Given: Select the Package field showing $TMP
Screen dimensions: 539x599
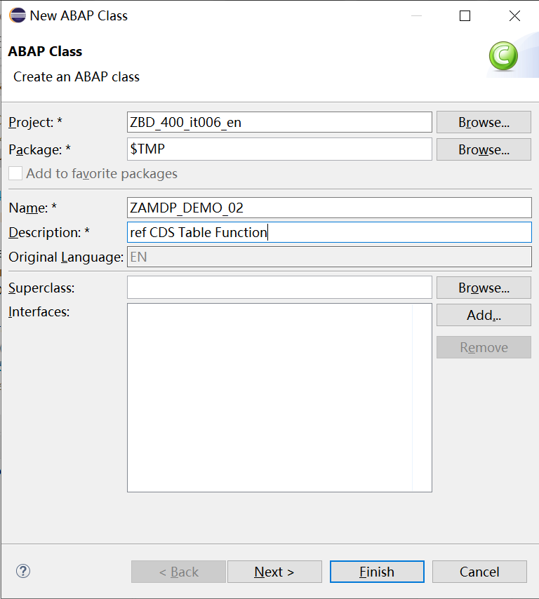Looking at the screenshot, I should point(279,149).
